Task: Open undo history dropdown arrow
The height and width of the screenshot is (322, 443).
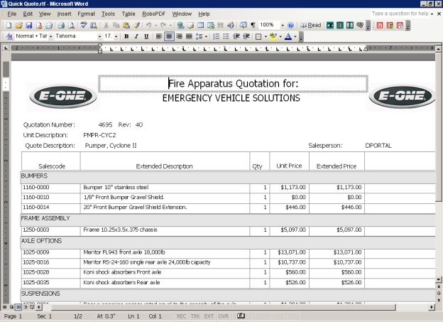Action: point(155,26)
